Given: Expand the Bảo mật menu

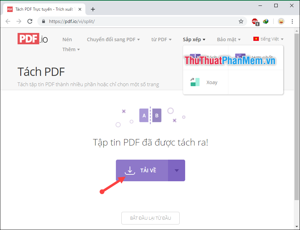Looking at the screenshot, I should tap(228, 39).
